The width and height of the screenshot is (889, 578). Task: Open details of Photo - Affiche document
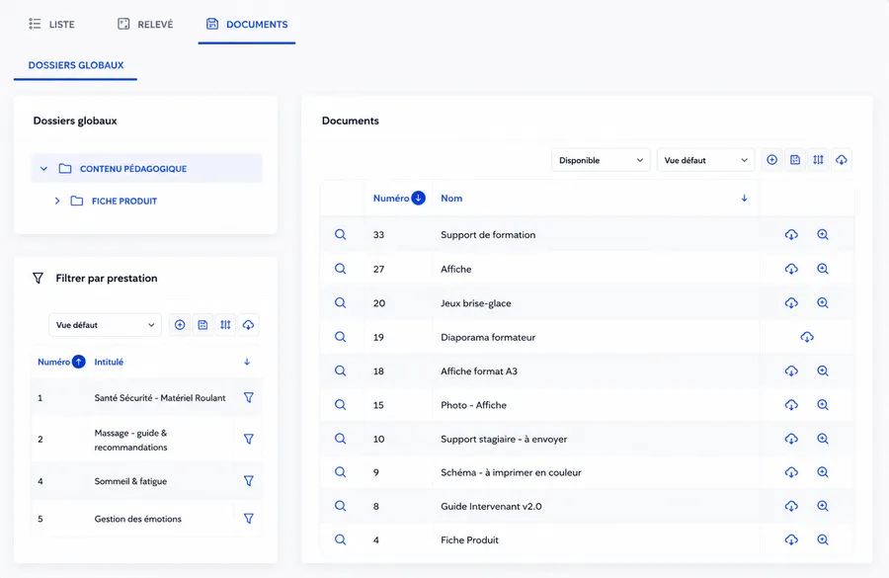click(x=340, y=404)
